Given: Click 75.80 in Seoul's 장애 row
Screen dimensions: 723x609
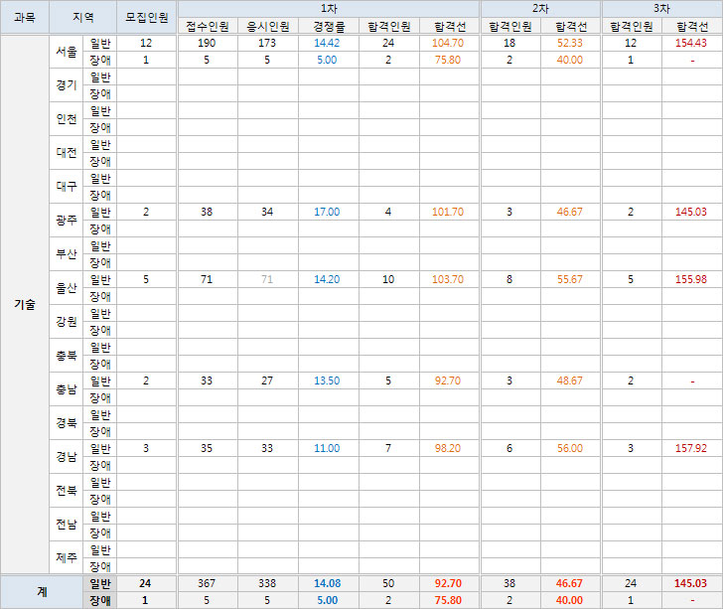Looking at the screenshot, I should [448, 60].
